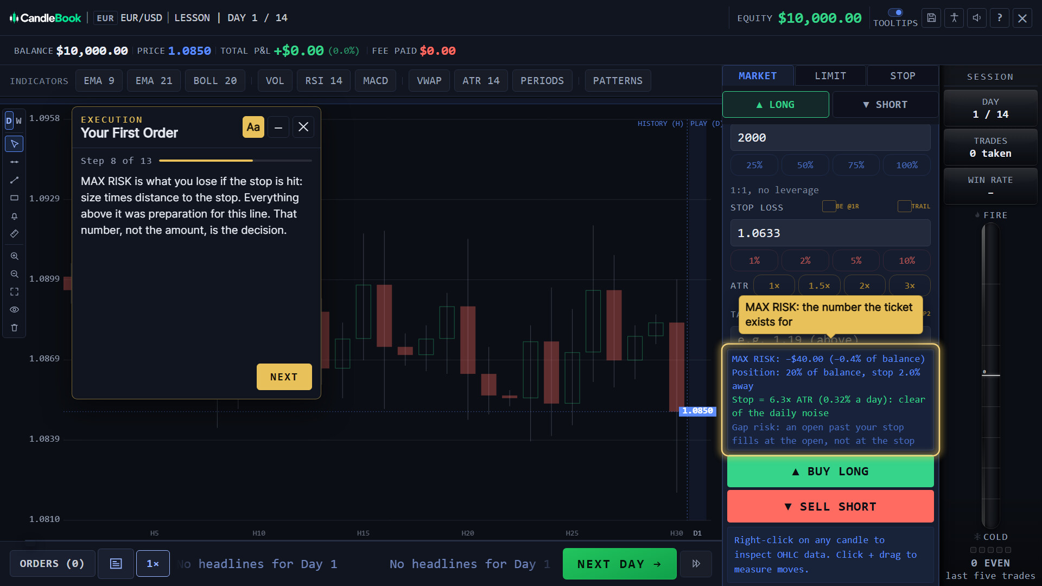The width and height of the screenshot is (1042, 586).
Task: Click the save session icon
Action: point(931,18)
